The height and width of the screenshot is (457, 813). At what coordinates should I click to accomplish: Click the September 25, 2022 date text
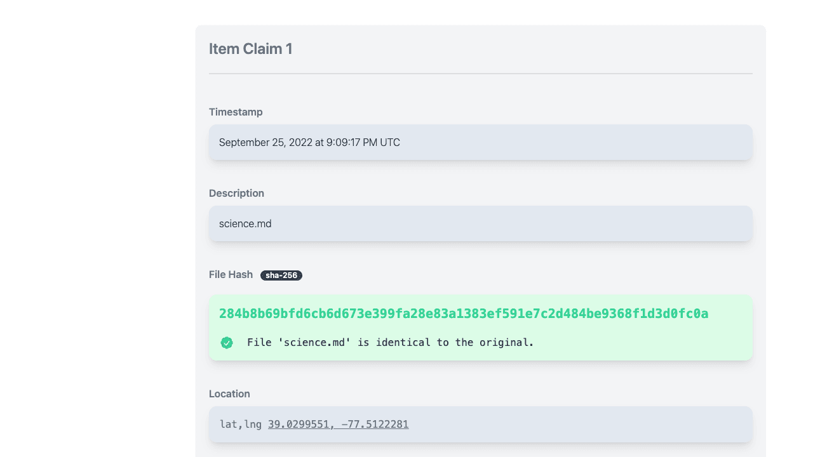(x=265, y=142)
